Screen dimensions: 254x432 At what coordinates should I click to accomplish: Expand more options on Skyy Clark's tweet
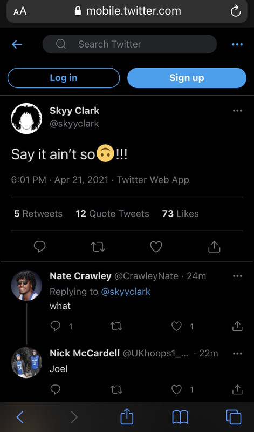tap(237, 111)
